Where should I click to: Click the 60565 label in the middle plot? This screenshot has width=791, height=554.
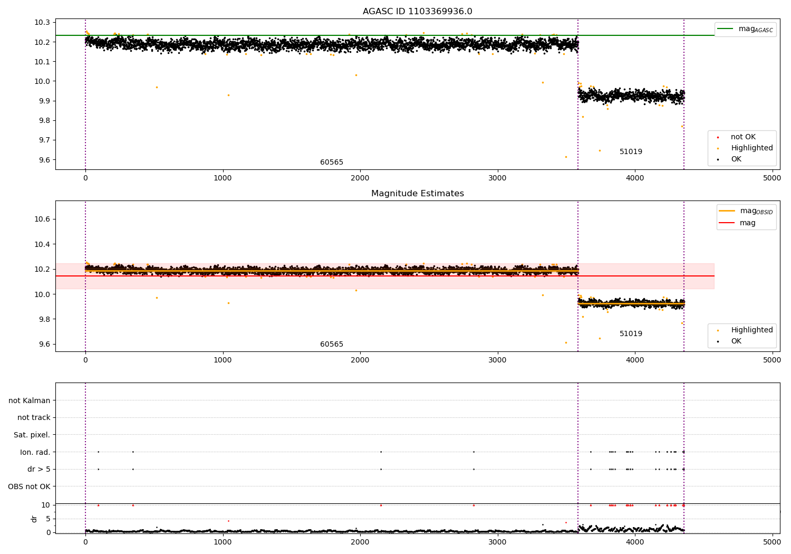coord(332,345)
